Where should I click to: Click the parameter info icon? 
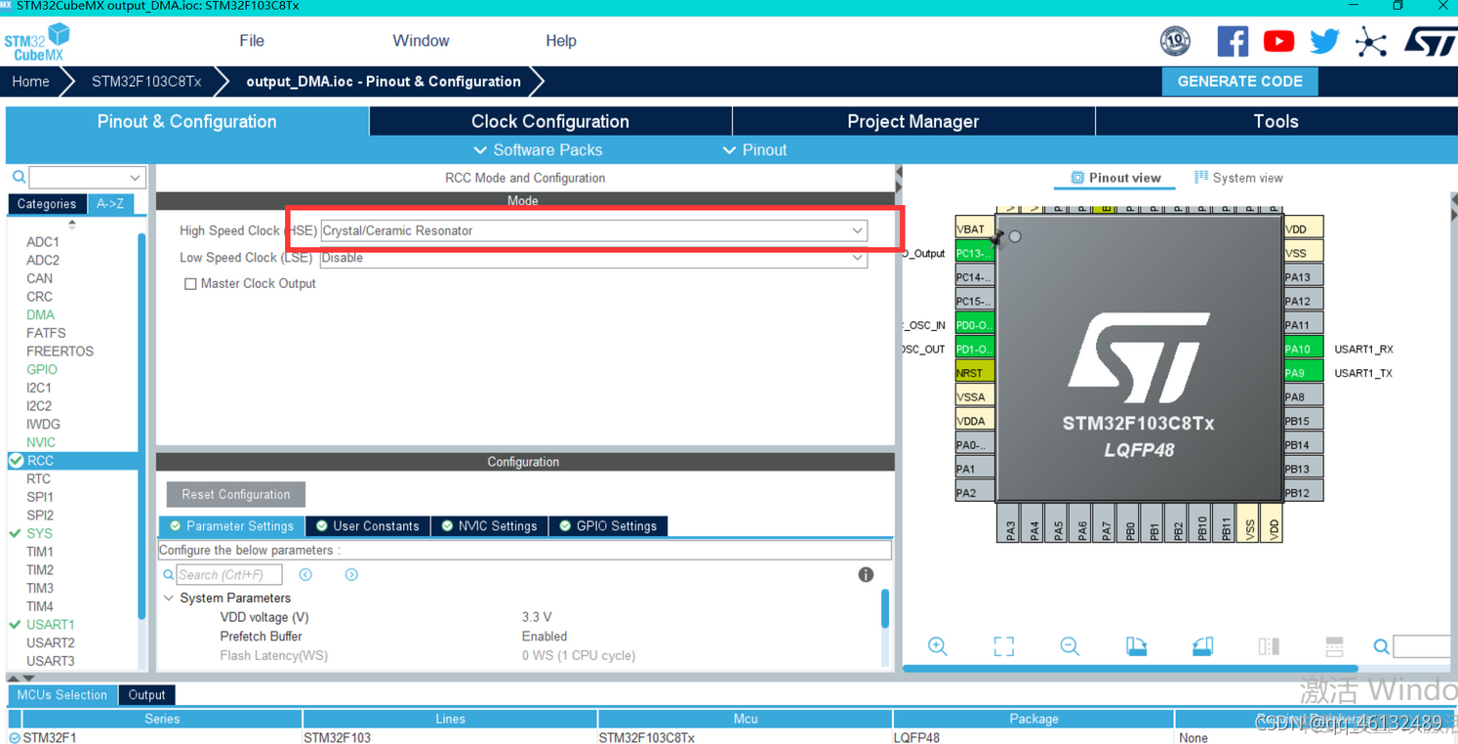(866, 574)
